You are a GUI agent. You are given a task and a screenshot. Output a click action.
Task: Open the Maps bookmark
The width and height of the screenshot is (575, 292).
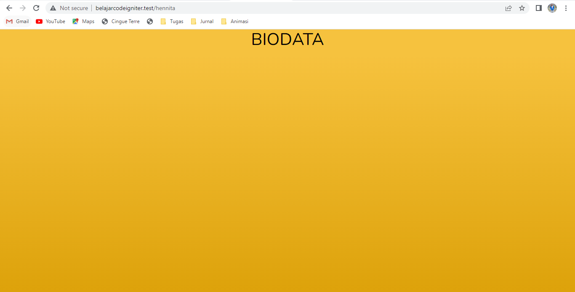click(83, 21)
